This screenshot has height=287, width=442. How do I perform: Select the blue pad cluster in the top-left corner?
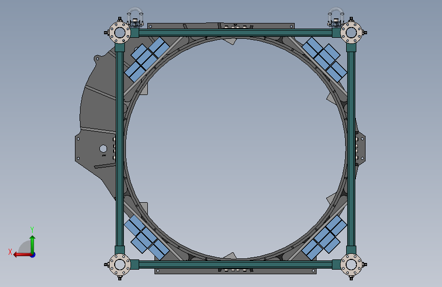pos(147,59)
